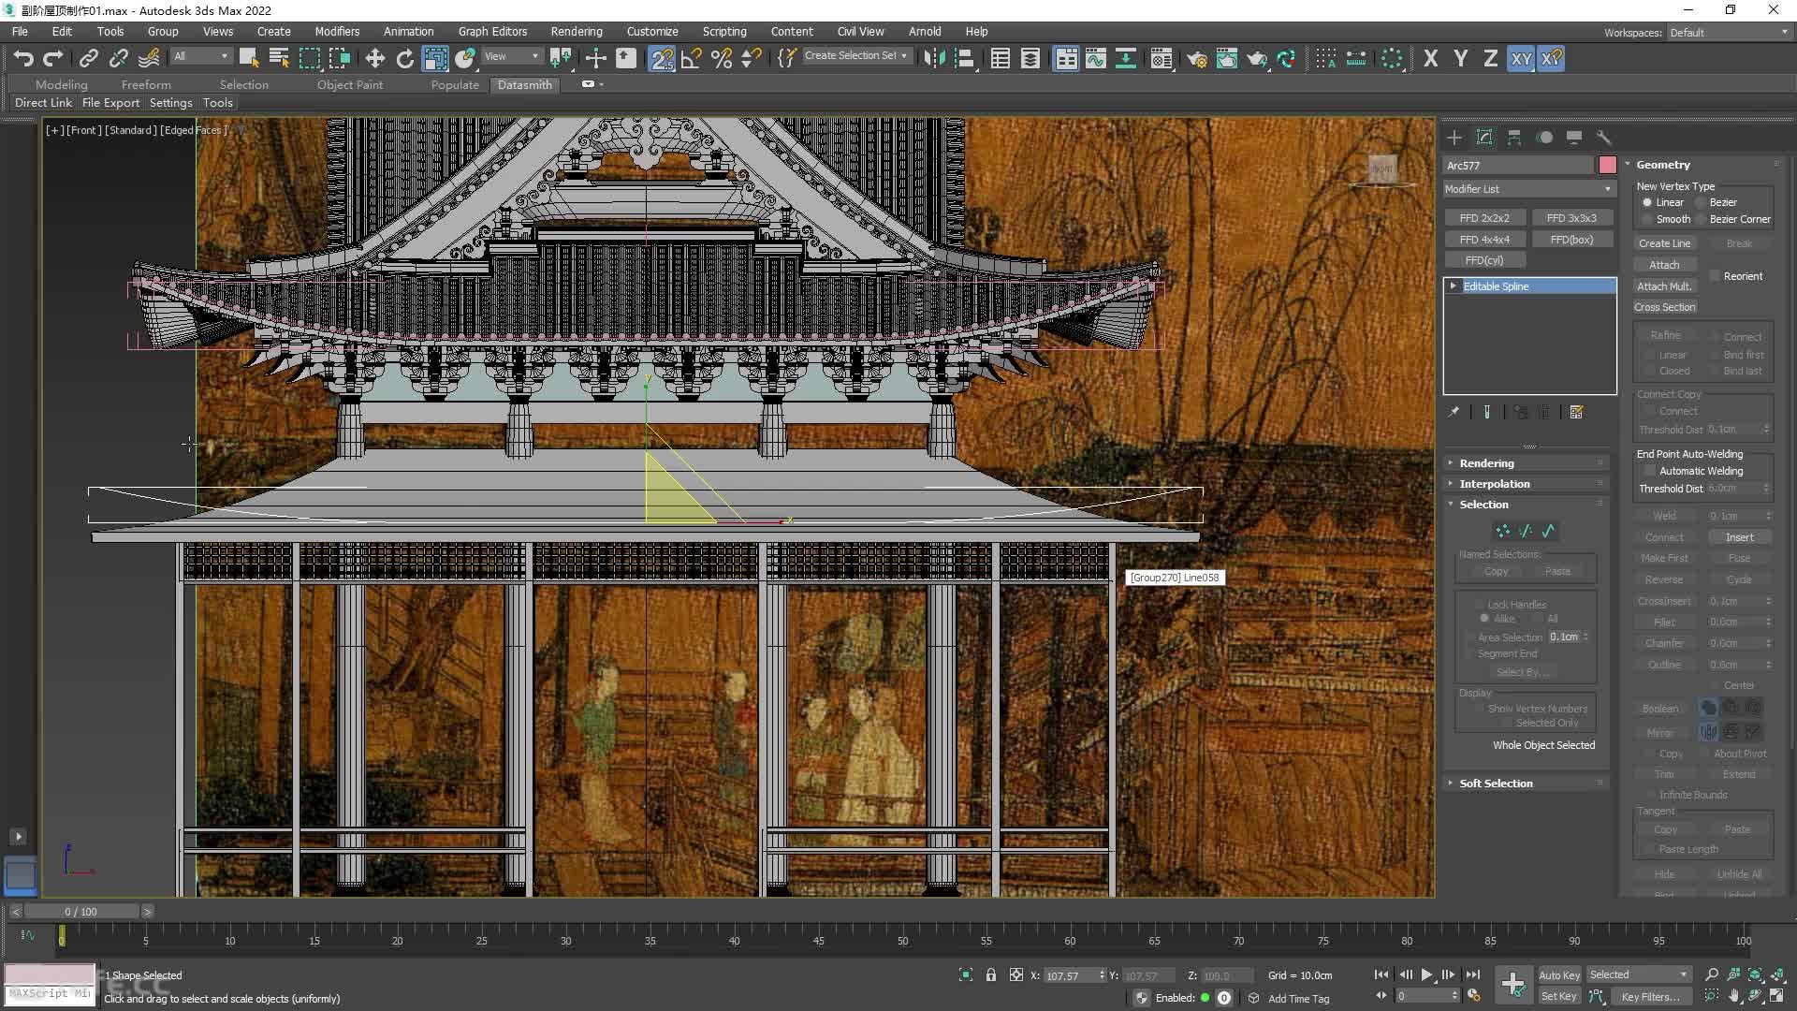Expand the Editable Spline stack entry

1454,286
